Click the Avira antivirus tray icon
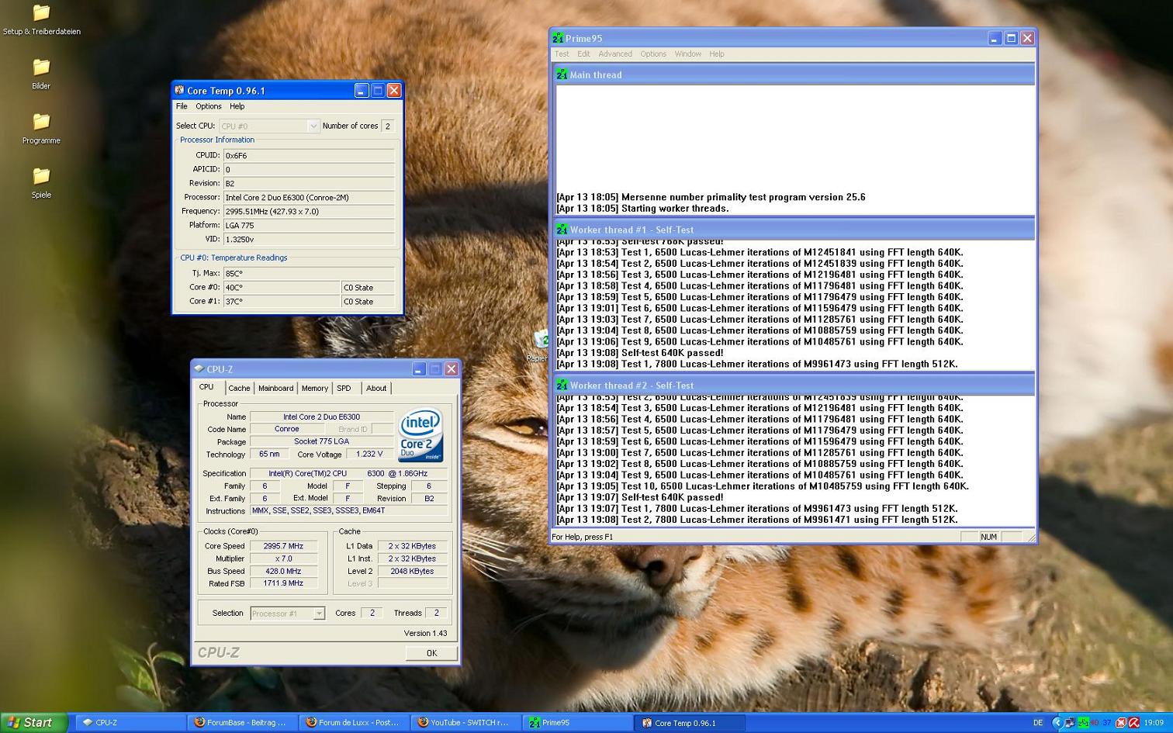 [1134, 722]
